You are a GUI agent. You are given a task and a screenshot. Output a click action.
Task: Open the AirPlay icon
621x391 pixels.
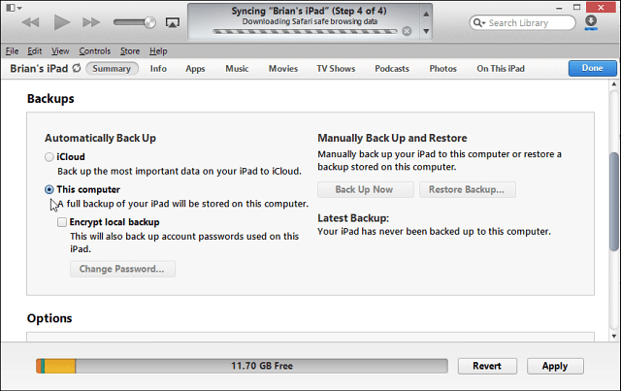coord(173,22)
